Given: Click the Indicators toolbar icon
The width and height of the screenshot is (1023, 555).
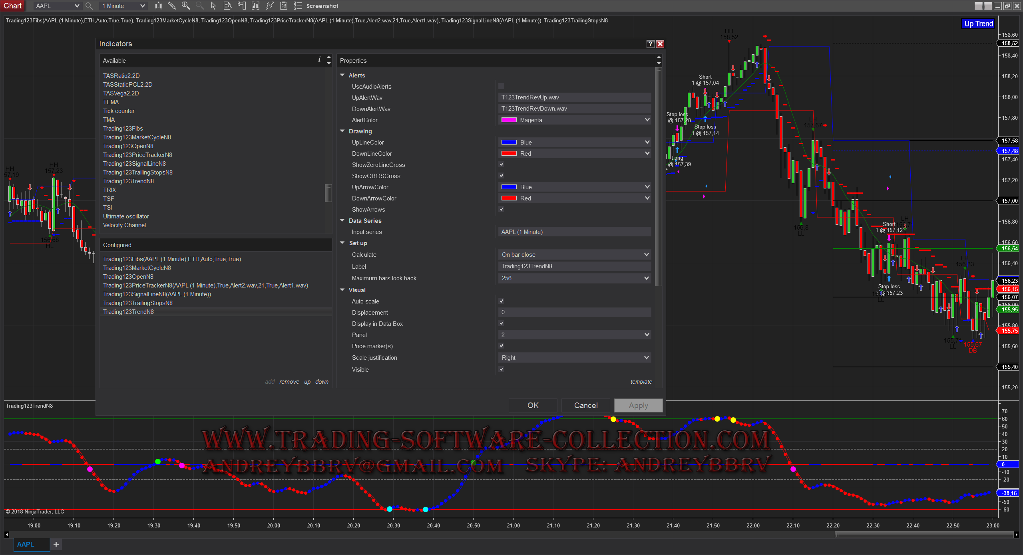Looking at the screenshot, I should (x=256, y=6).
